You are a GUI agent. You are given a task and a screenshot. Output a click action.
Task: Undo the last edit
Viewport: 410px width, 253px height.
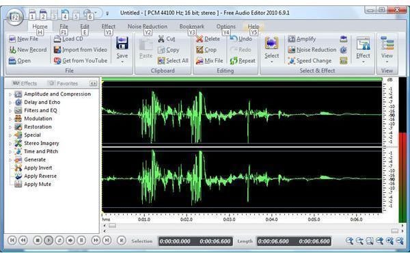pyautogui.click(x=241, y=39)
